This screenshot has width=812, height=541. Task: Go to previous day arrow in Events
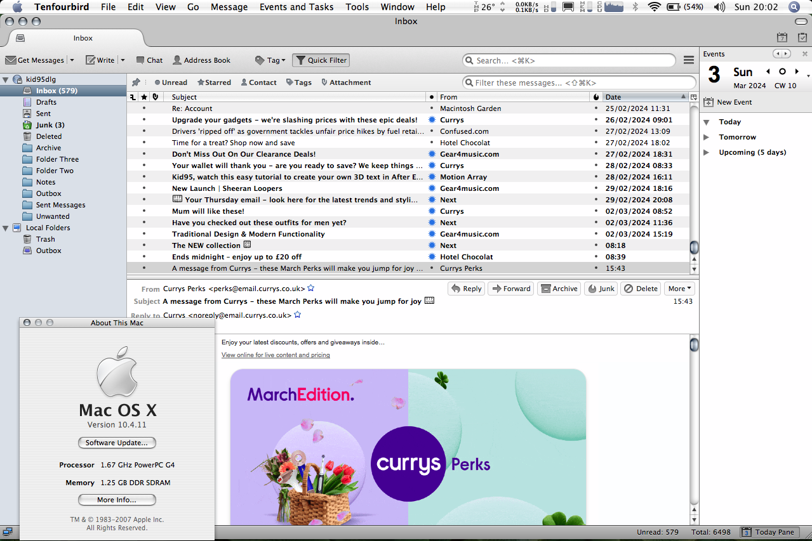pos(768,72)
